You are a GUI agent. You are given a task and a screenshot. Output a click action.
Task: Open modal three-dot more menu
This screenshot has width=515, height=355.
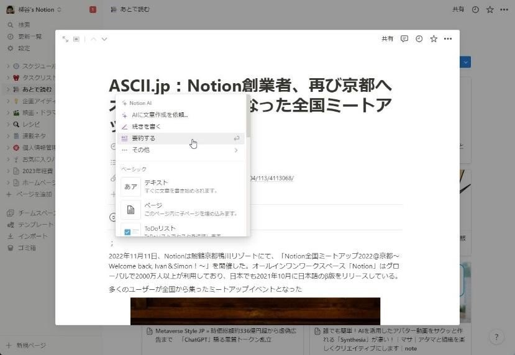448,38
